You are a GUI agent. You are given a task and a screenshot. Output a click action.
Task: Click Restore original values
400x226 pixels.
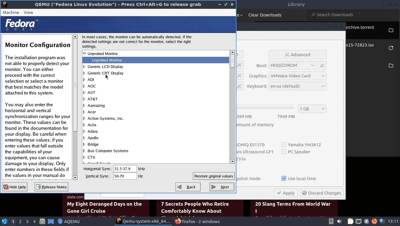[x=214, y=176]
